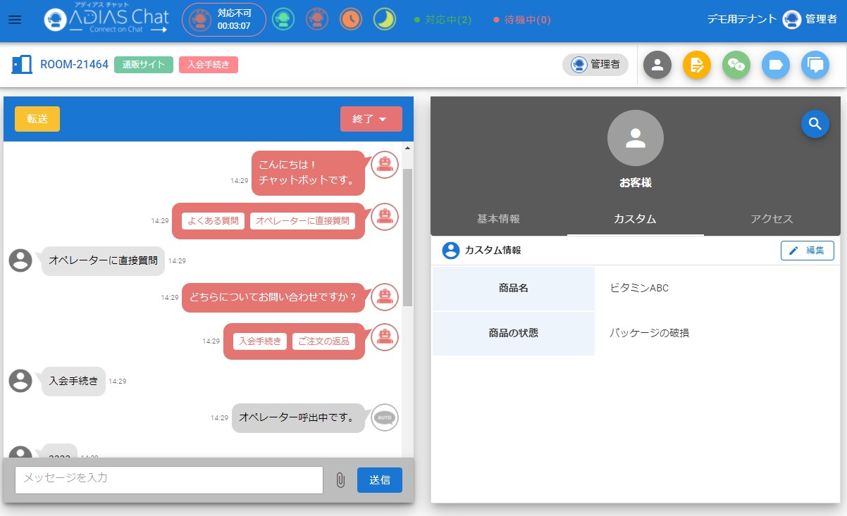The width and height of the screenshot is (847, 516).
Task: Click the gray customer profile icon
Action: pyautogui.click(x=657, y=65)
